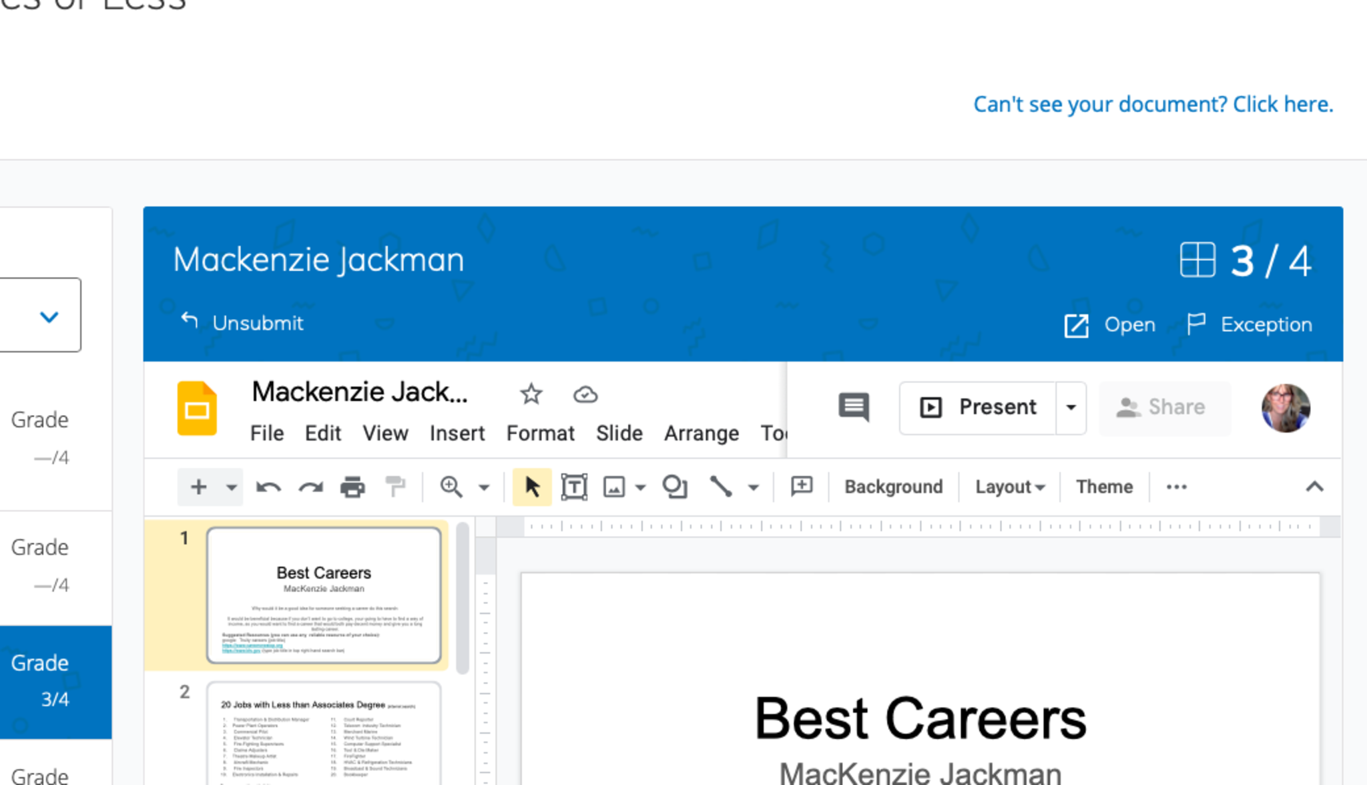This screenshot has height=785, width=1367.
Task: Open comment history icon
Action: [x=854, y=407]
